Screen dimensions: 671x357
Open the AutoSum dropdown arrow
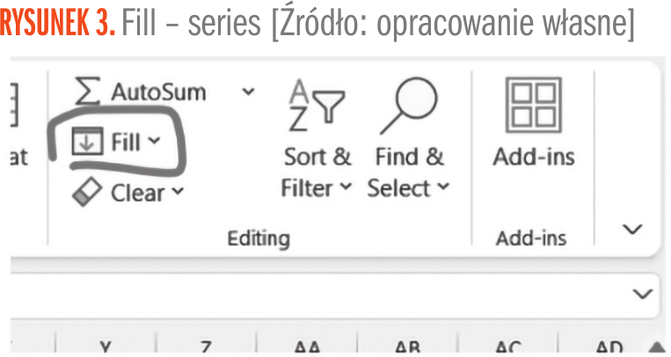[x=249, y=91]
